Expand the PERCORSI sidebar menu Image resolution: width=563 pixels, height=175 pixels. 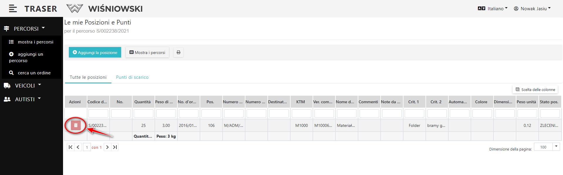pos(26,29)
